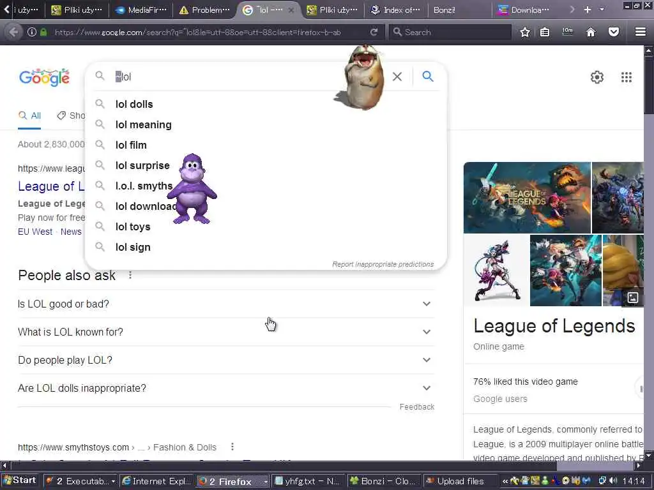Click the Feedback link
The width and height of the screenshot is (654, 490).
416,406
